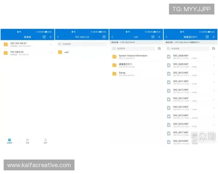Switch to the bulb-icon bottom tab
Image resolution: width=218 pixels, height=174 pixels.
45,141
